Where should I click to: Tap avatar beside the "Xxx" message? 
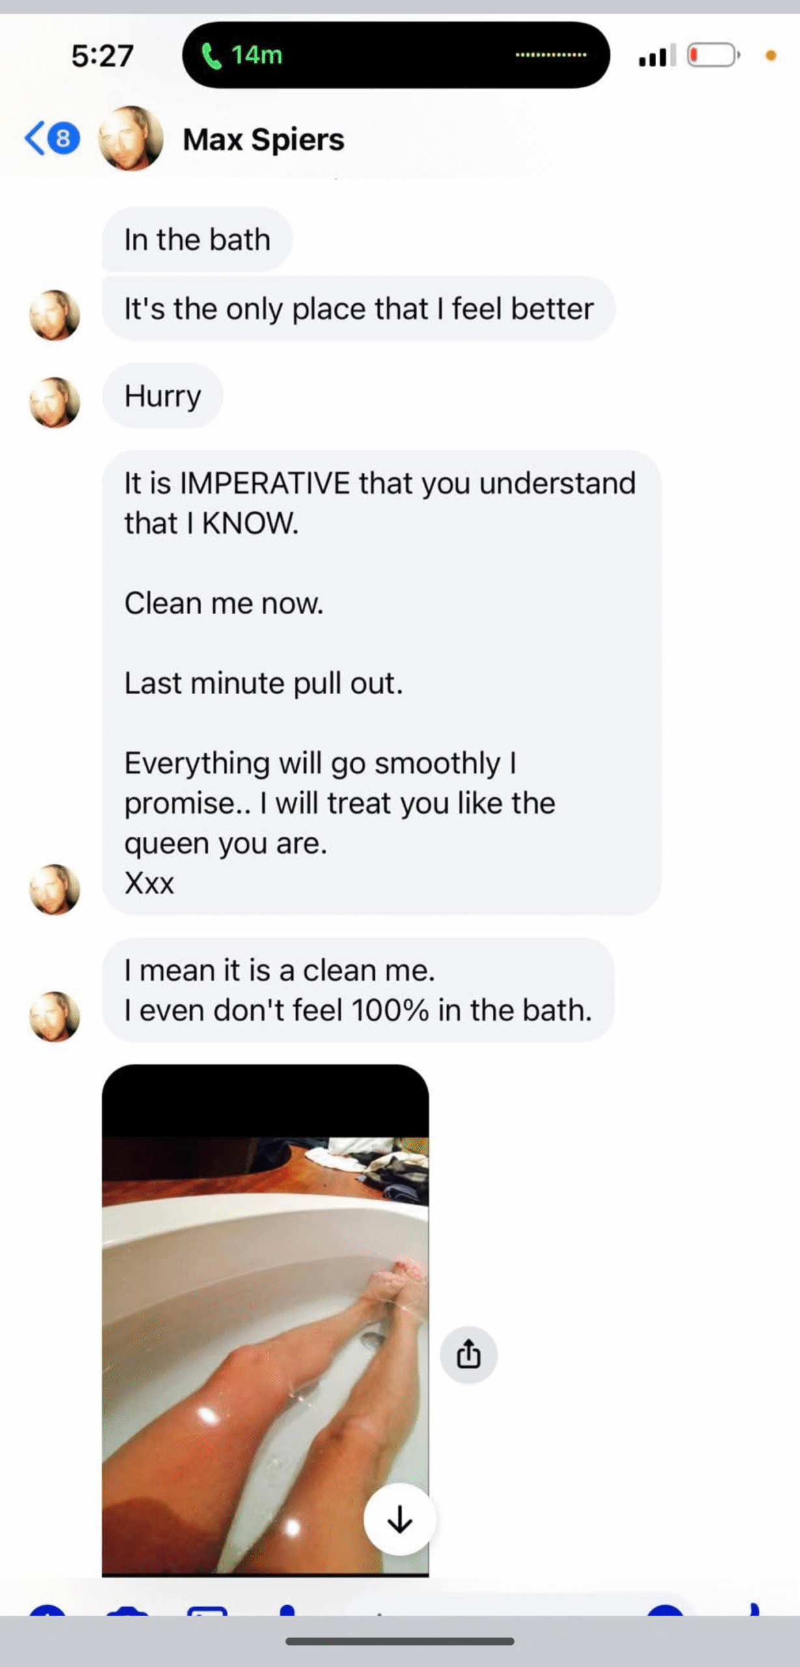55,890
